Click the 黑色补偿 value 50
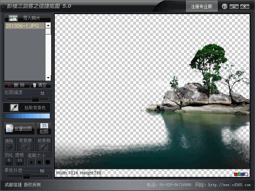 click(42, 171)
